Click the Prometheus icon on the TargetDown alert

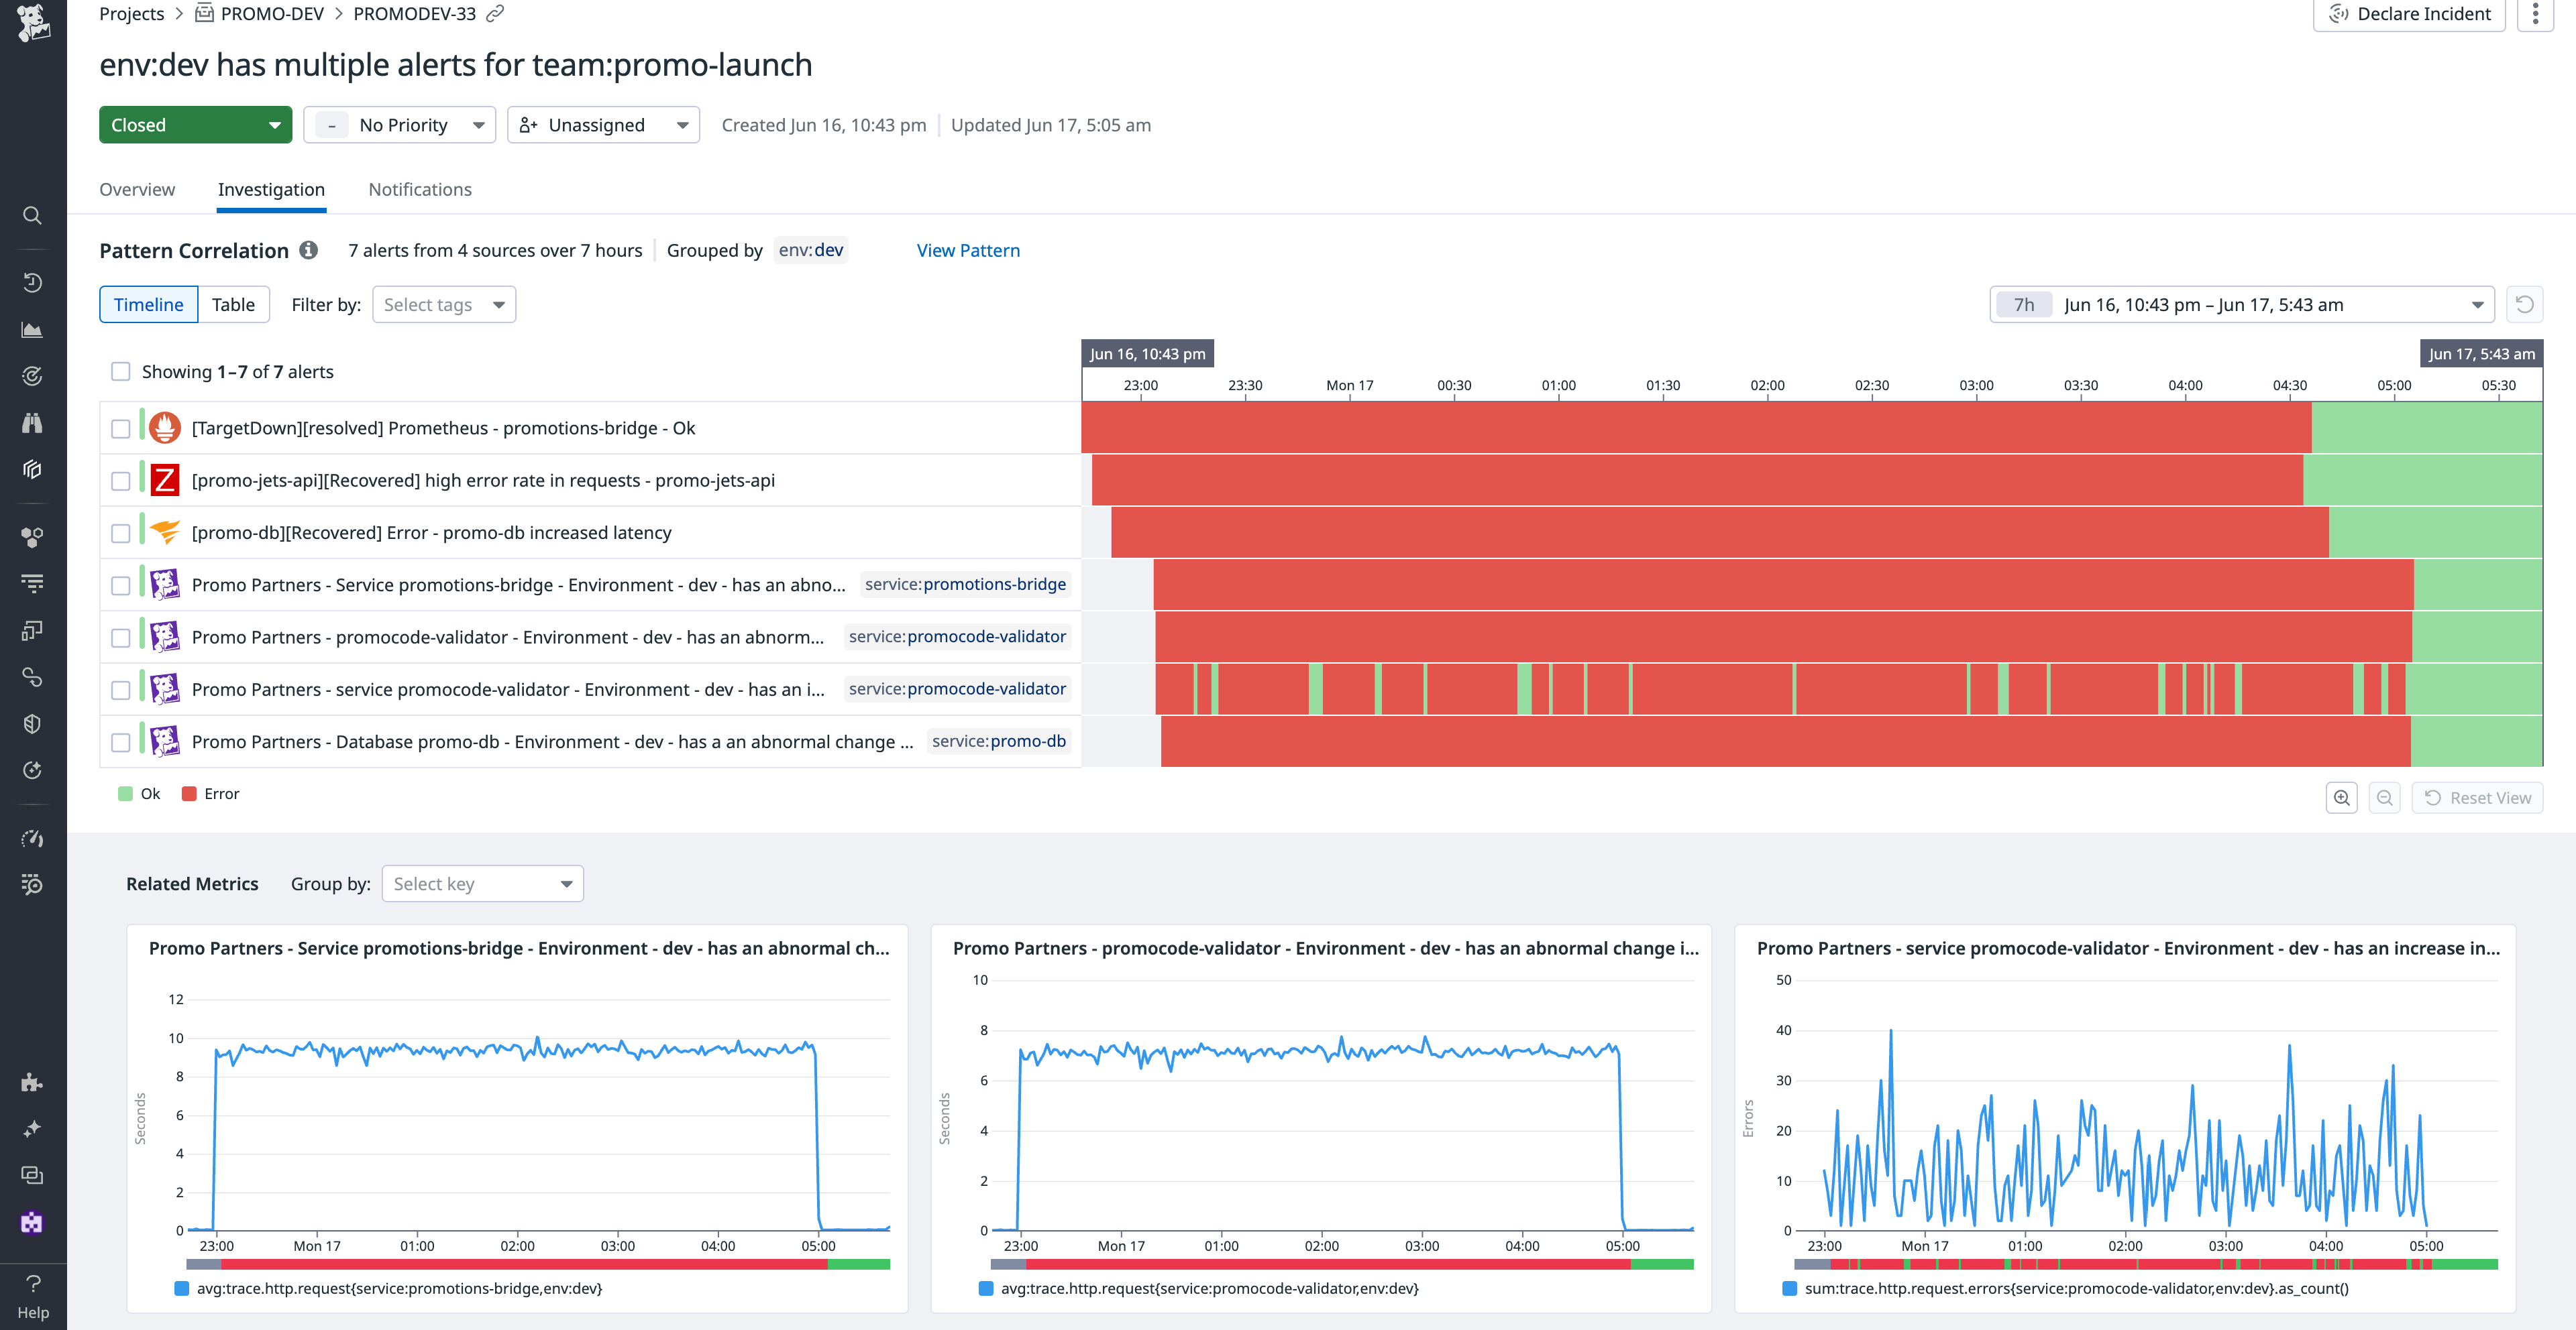pyautogui.click(x=165, y=428)
